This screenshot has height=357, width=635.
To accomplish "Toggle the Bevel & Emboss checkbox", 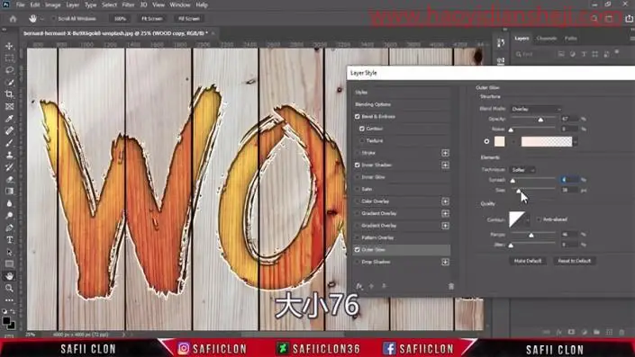I will click(x=358, y=116).
